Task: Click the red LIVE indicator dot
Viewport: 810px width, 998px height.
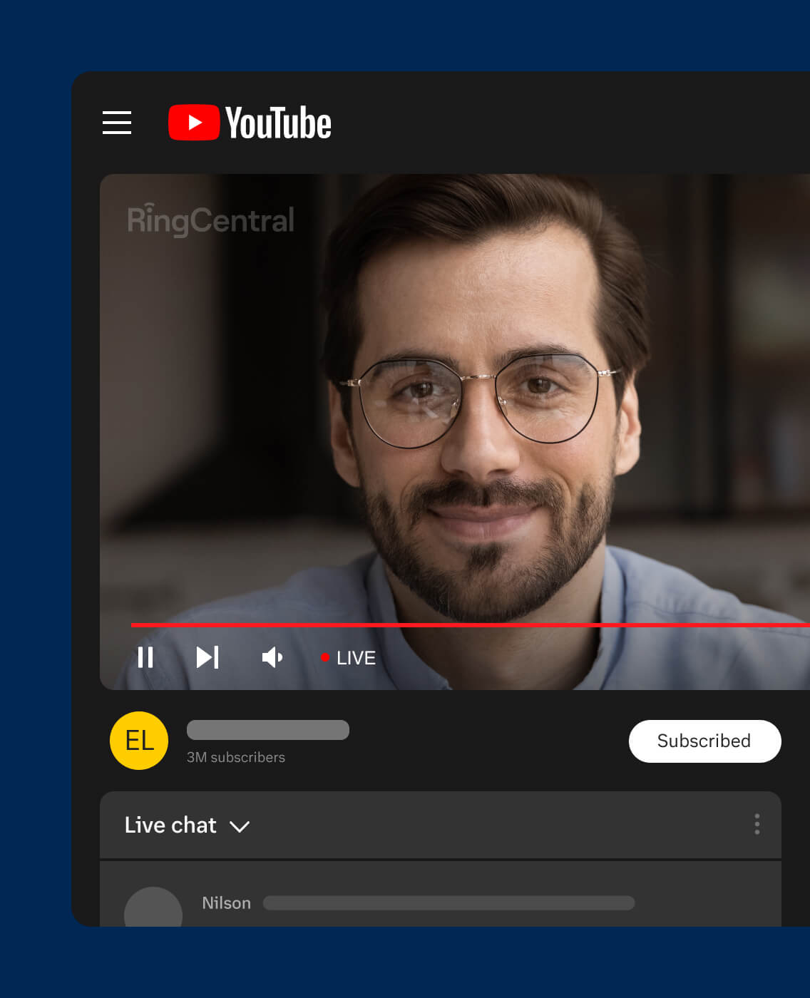Action: [326, 657]
